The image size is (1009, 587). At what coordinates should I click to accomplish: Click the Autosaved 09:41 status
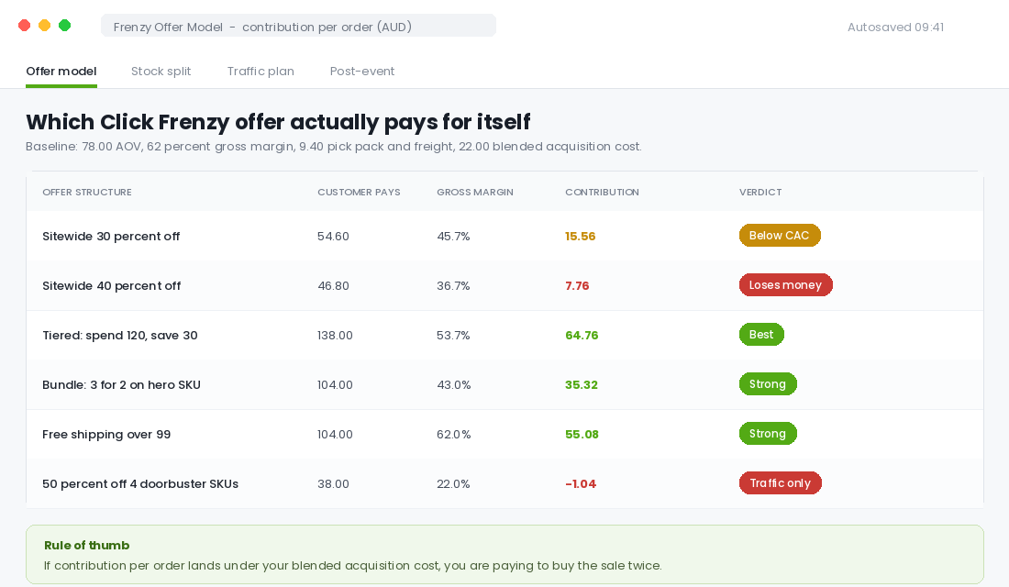[895, 27]
